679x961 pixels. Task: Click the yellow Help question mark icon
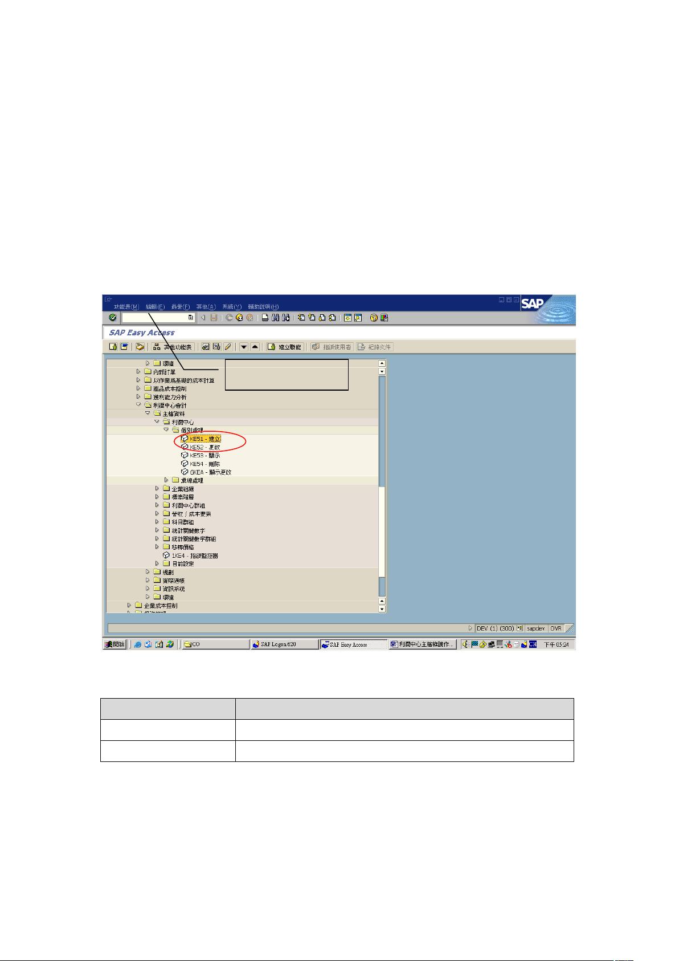coord(374,318)
